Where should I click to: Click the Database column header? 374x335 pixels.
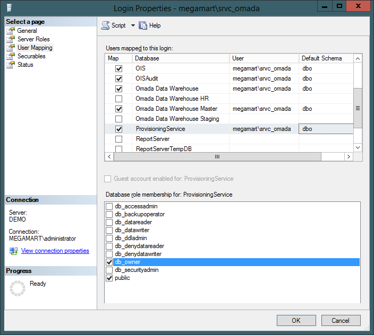click(x=181, y=58)
